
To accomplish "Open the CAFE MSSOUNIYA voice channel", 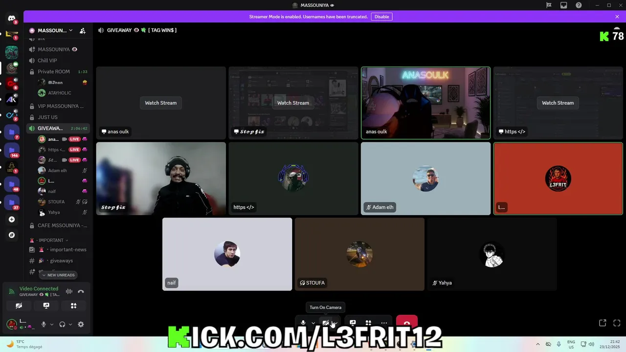I will pyautogui.click(x=58, y=225).
